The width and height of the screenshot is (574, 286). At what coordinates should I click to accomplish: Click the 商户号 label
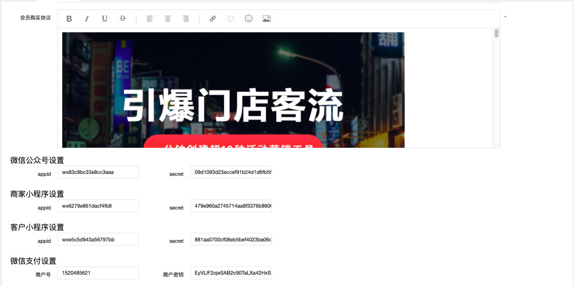(43, 275)
